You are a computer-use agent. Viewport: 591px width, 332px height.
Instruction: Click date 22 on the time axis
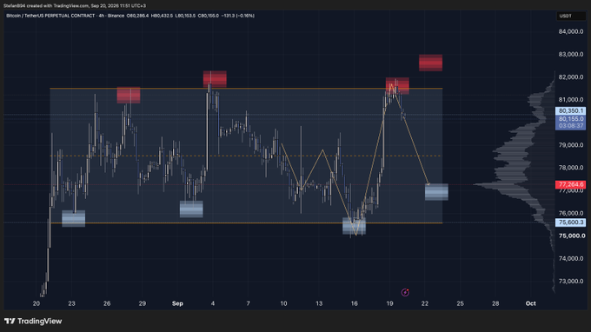(425, 303)
